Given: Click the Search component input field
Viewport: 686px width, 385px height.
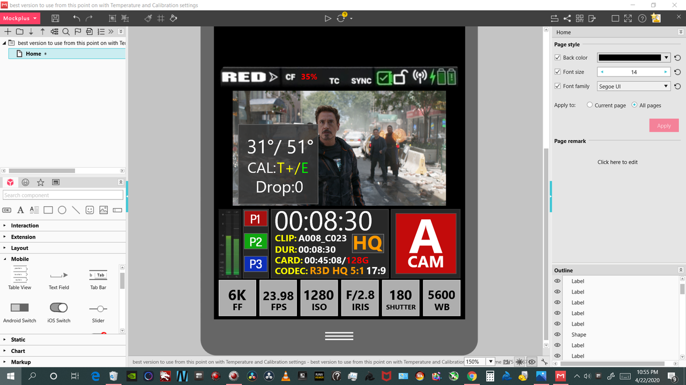Looking at the screenshot, I should coord(63,195).
